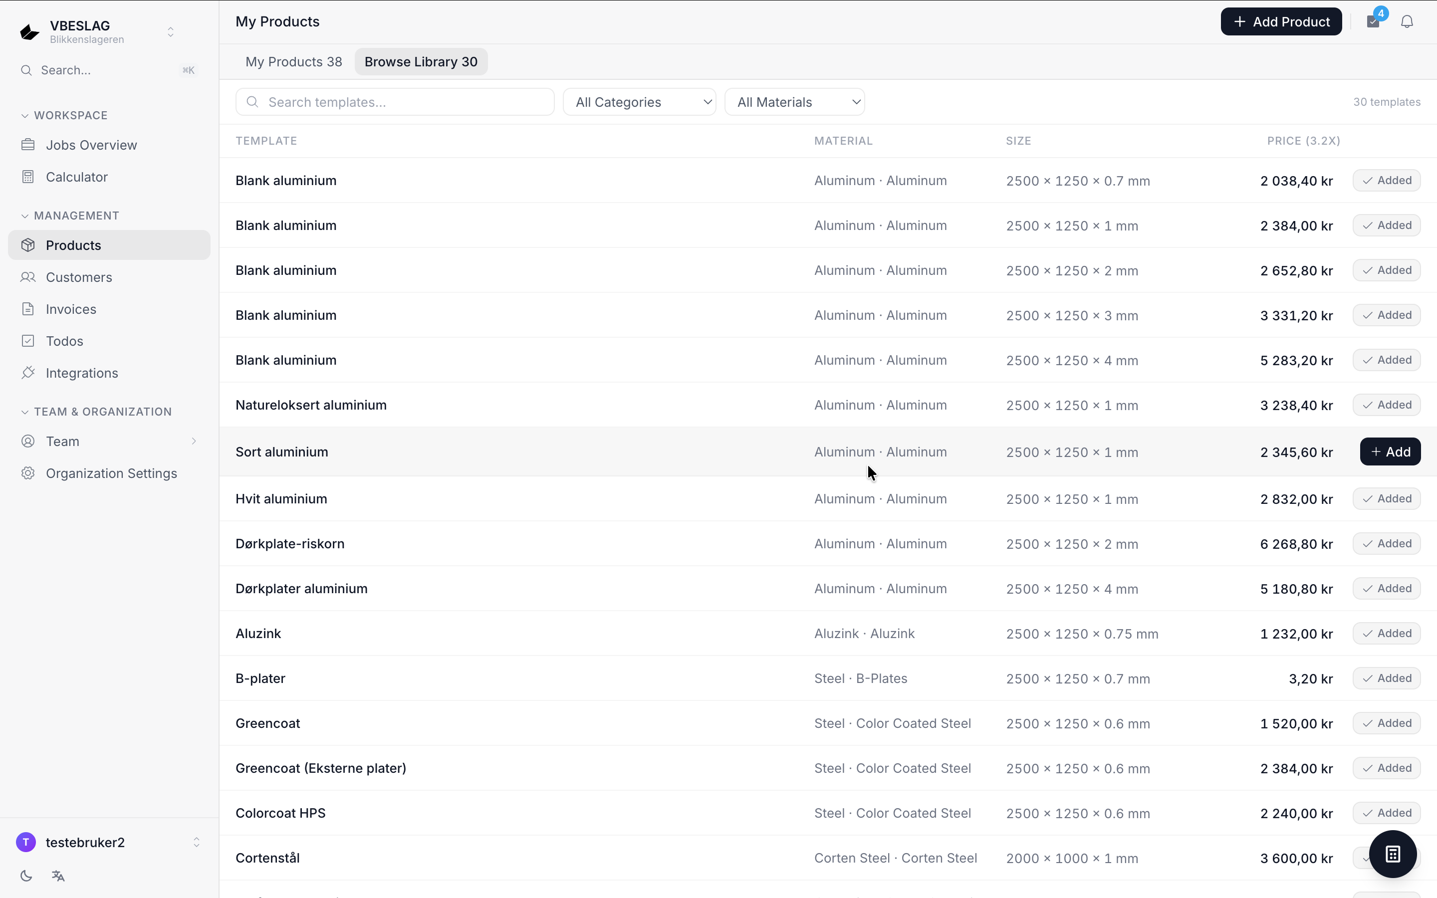Focus the Search templates input field

395,102
